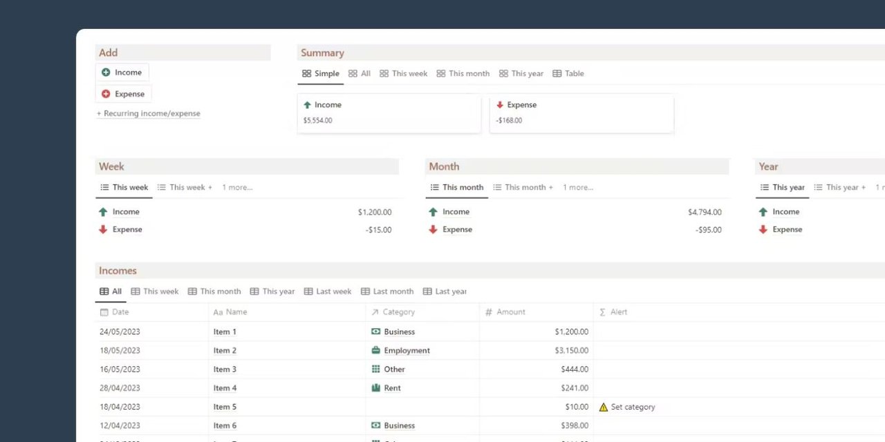Open This year + tab in Year section
The image size is (885, 442).
[x=840, y=187]
